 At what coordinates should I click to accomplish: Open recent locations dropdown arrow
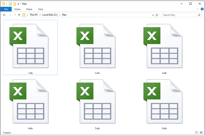pyautogui.click(x=15, y=15)
